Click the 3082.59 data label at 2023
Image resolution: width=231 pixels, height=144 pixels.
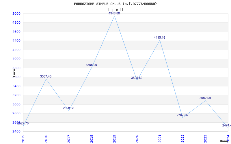(x=205, y=98)
